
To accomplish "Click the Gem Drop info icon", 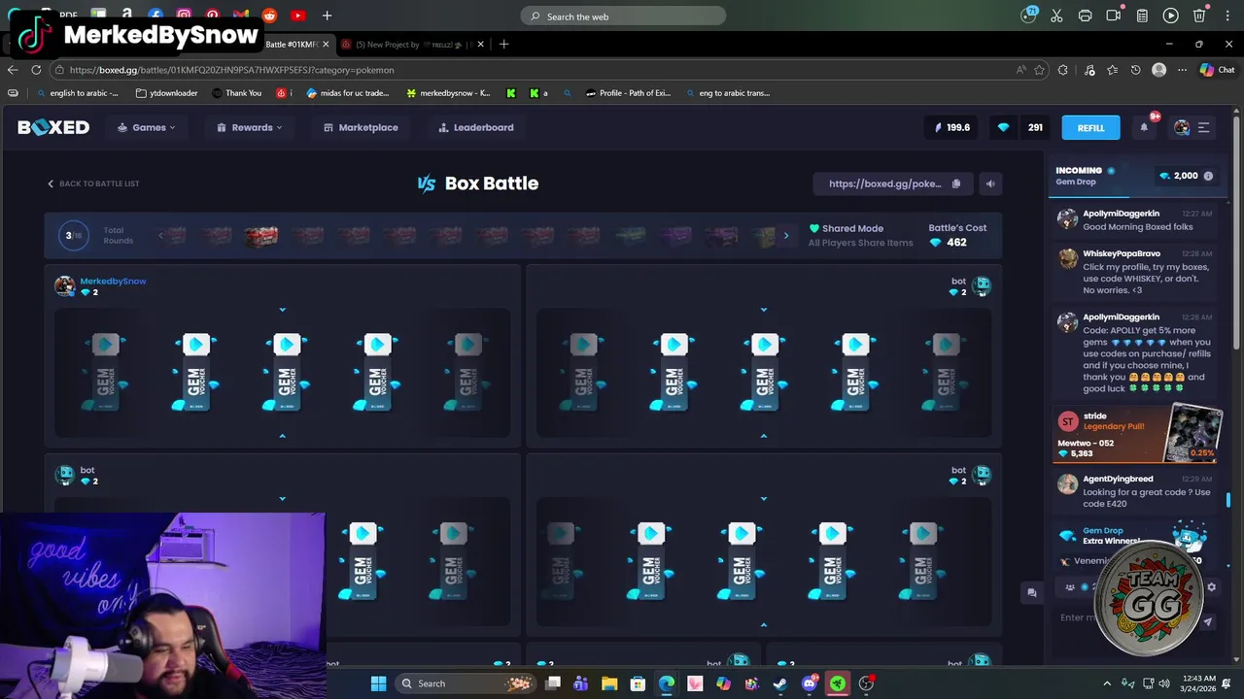I will (x=1208, y=176).
